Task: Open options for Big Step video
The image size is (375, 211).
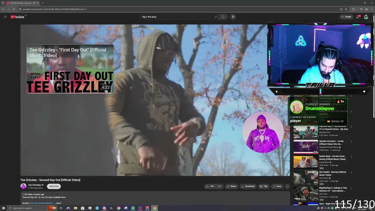Action: click(x=351, y=127)
